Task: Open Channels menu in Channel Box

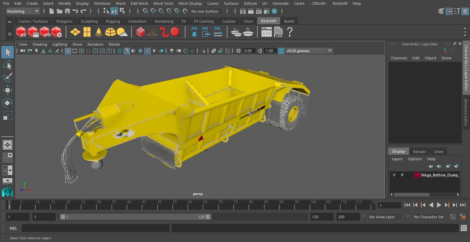Action: 399,58
